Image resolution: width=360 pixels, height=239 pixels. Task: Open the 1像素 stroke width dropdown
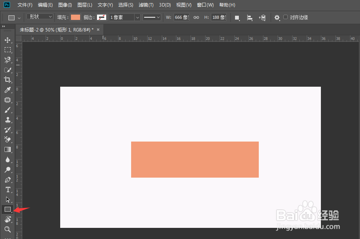coord(136,17)
